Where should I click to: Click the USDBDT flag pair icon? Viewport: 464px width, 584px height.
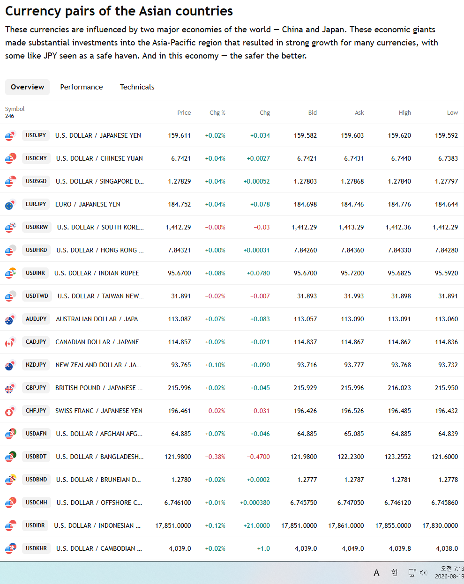pos(10,457)
